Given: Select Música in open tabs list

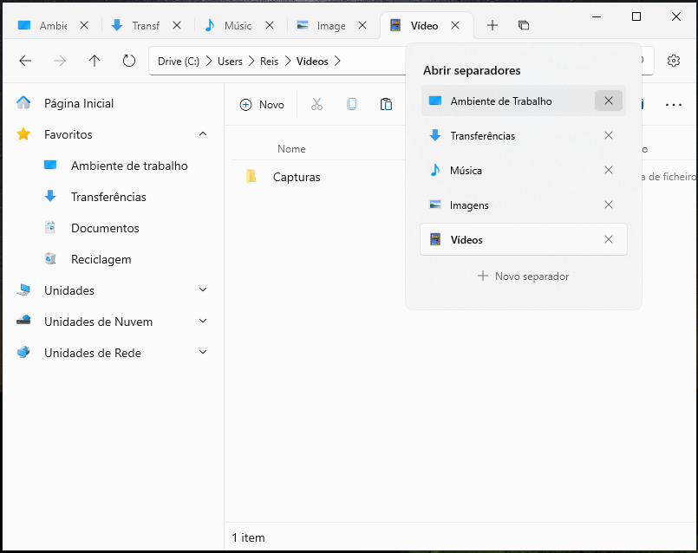Looking at the screenshot, I should point(524,171).
